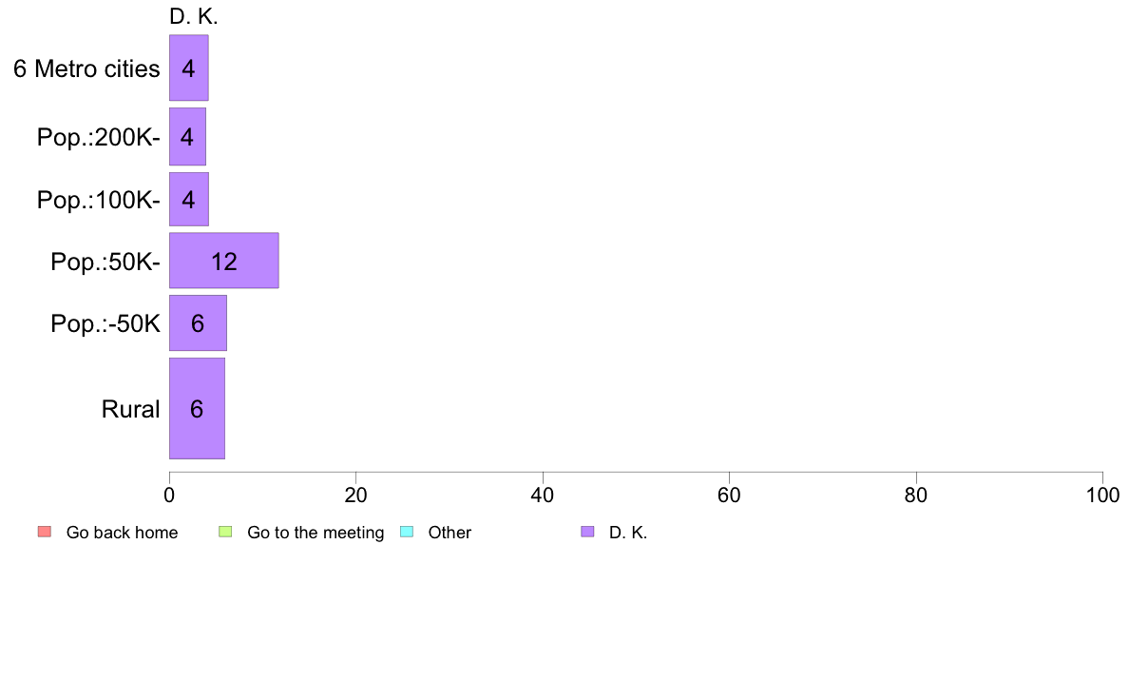Click the purple D. K. legend swatch

(587, 532)
